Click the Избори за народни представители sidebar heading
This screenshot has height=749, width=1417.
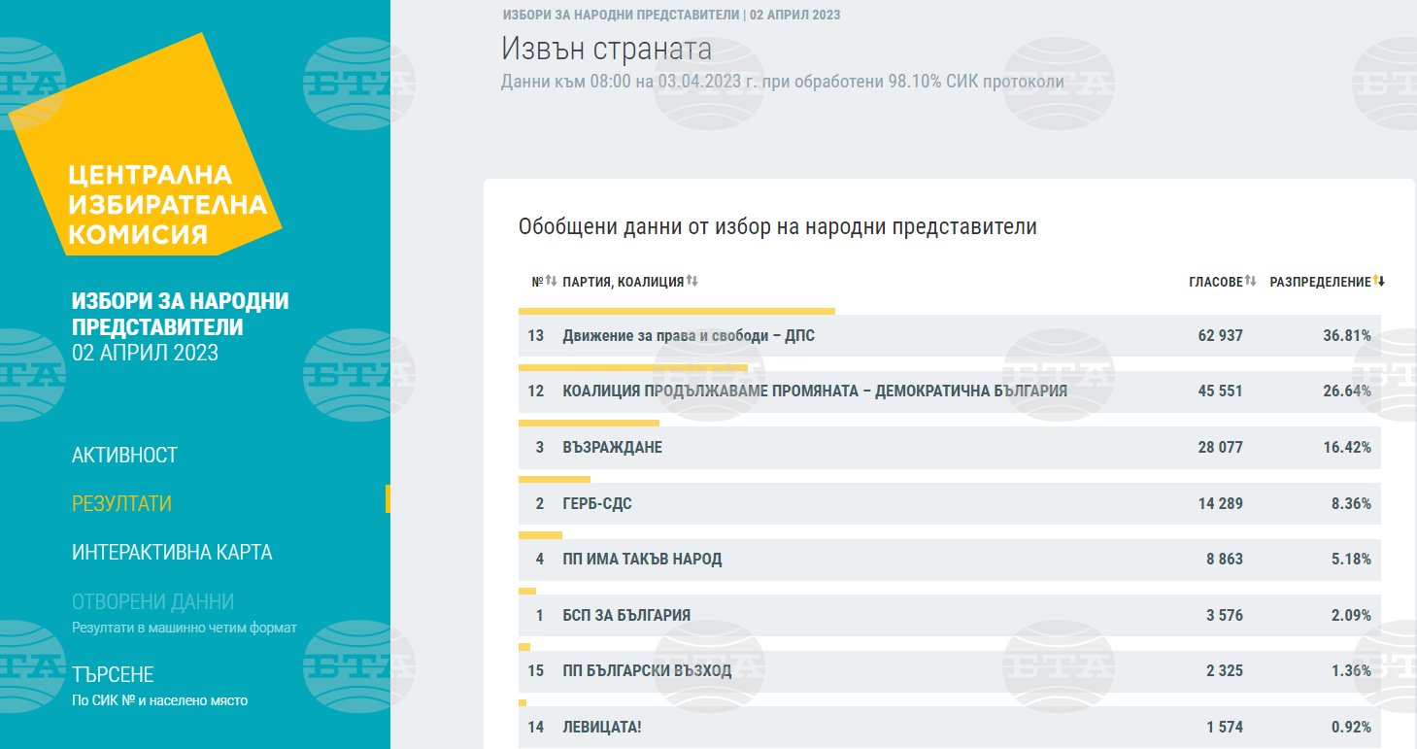click(180, 314)
